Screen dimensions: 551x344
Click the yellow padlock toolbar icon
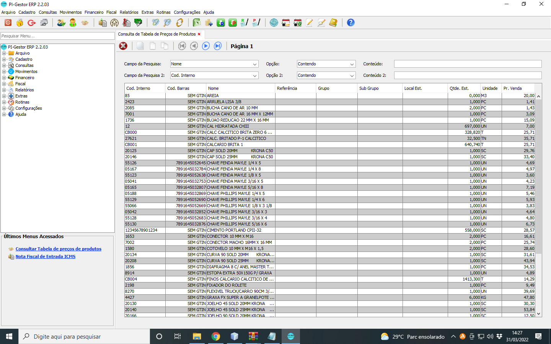pyautogui.click(x=20, y=23)
